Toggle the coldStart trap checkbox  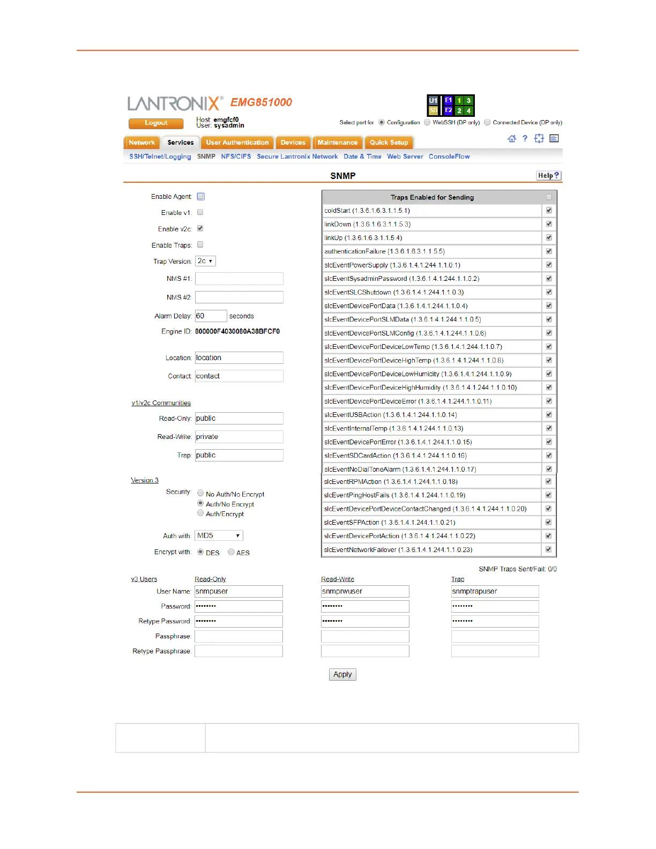549,210
